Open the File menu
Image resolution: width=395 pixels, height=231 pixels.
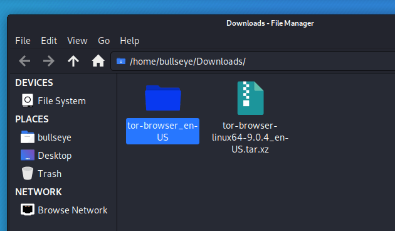pyautogui.click(x=23, y=41)
